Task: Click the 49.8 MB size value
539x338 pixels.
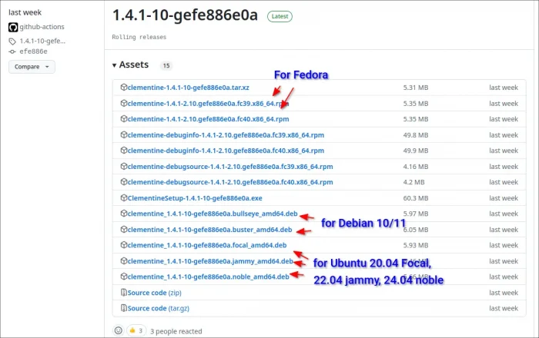Action: [x=416, y=135]
